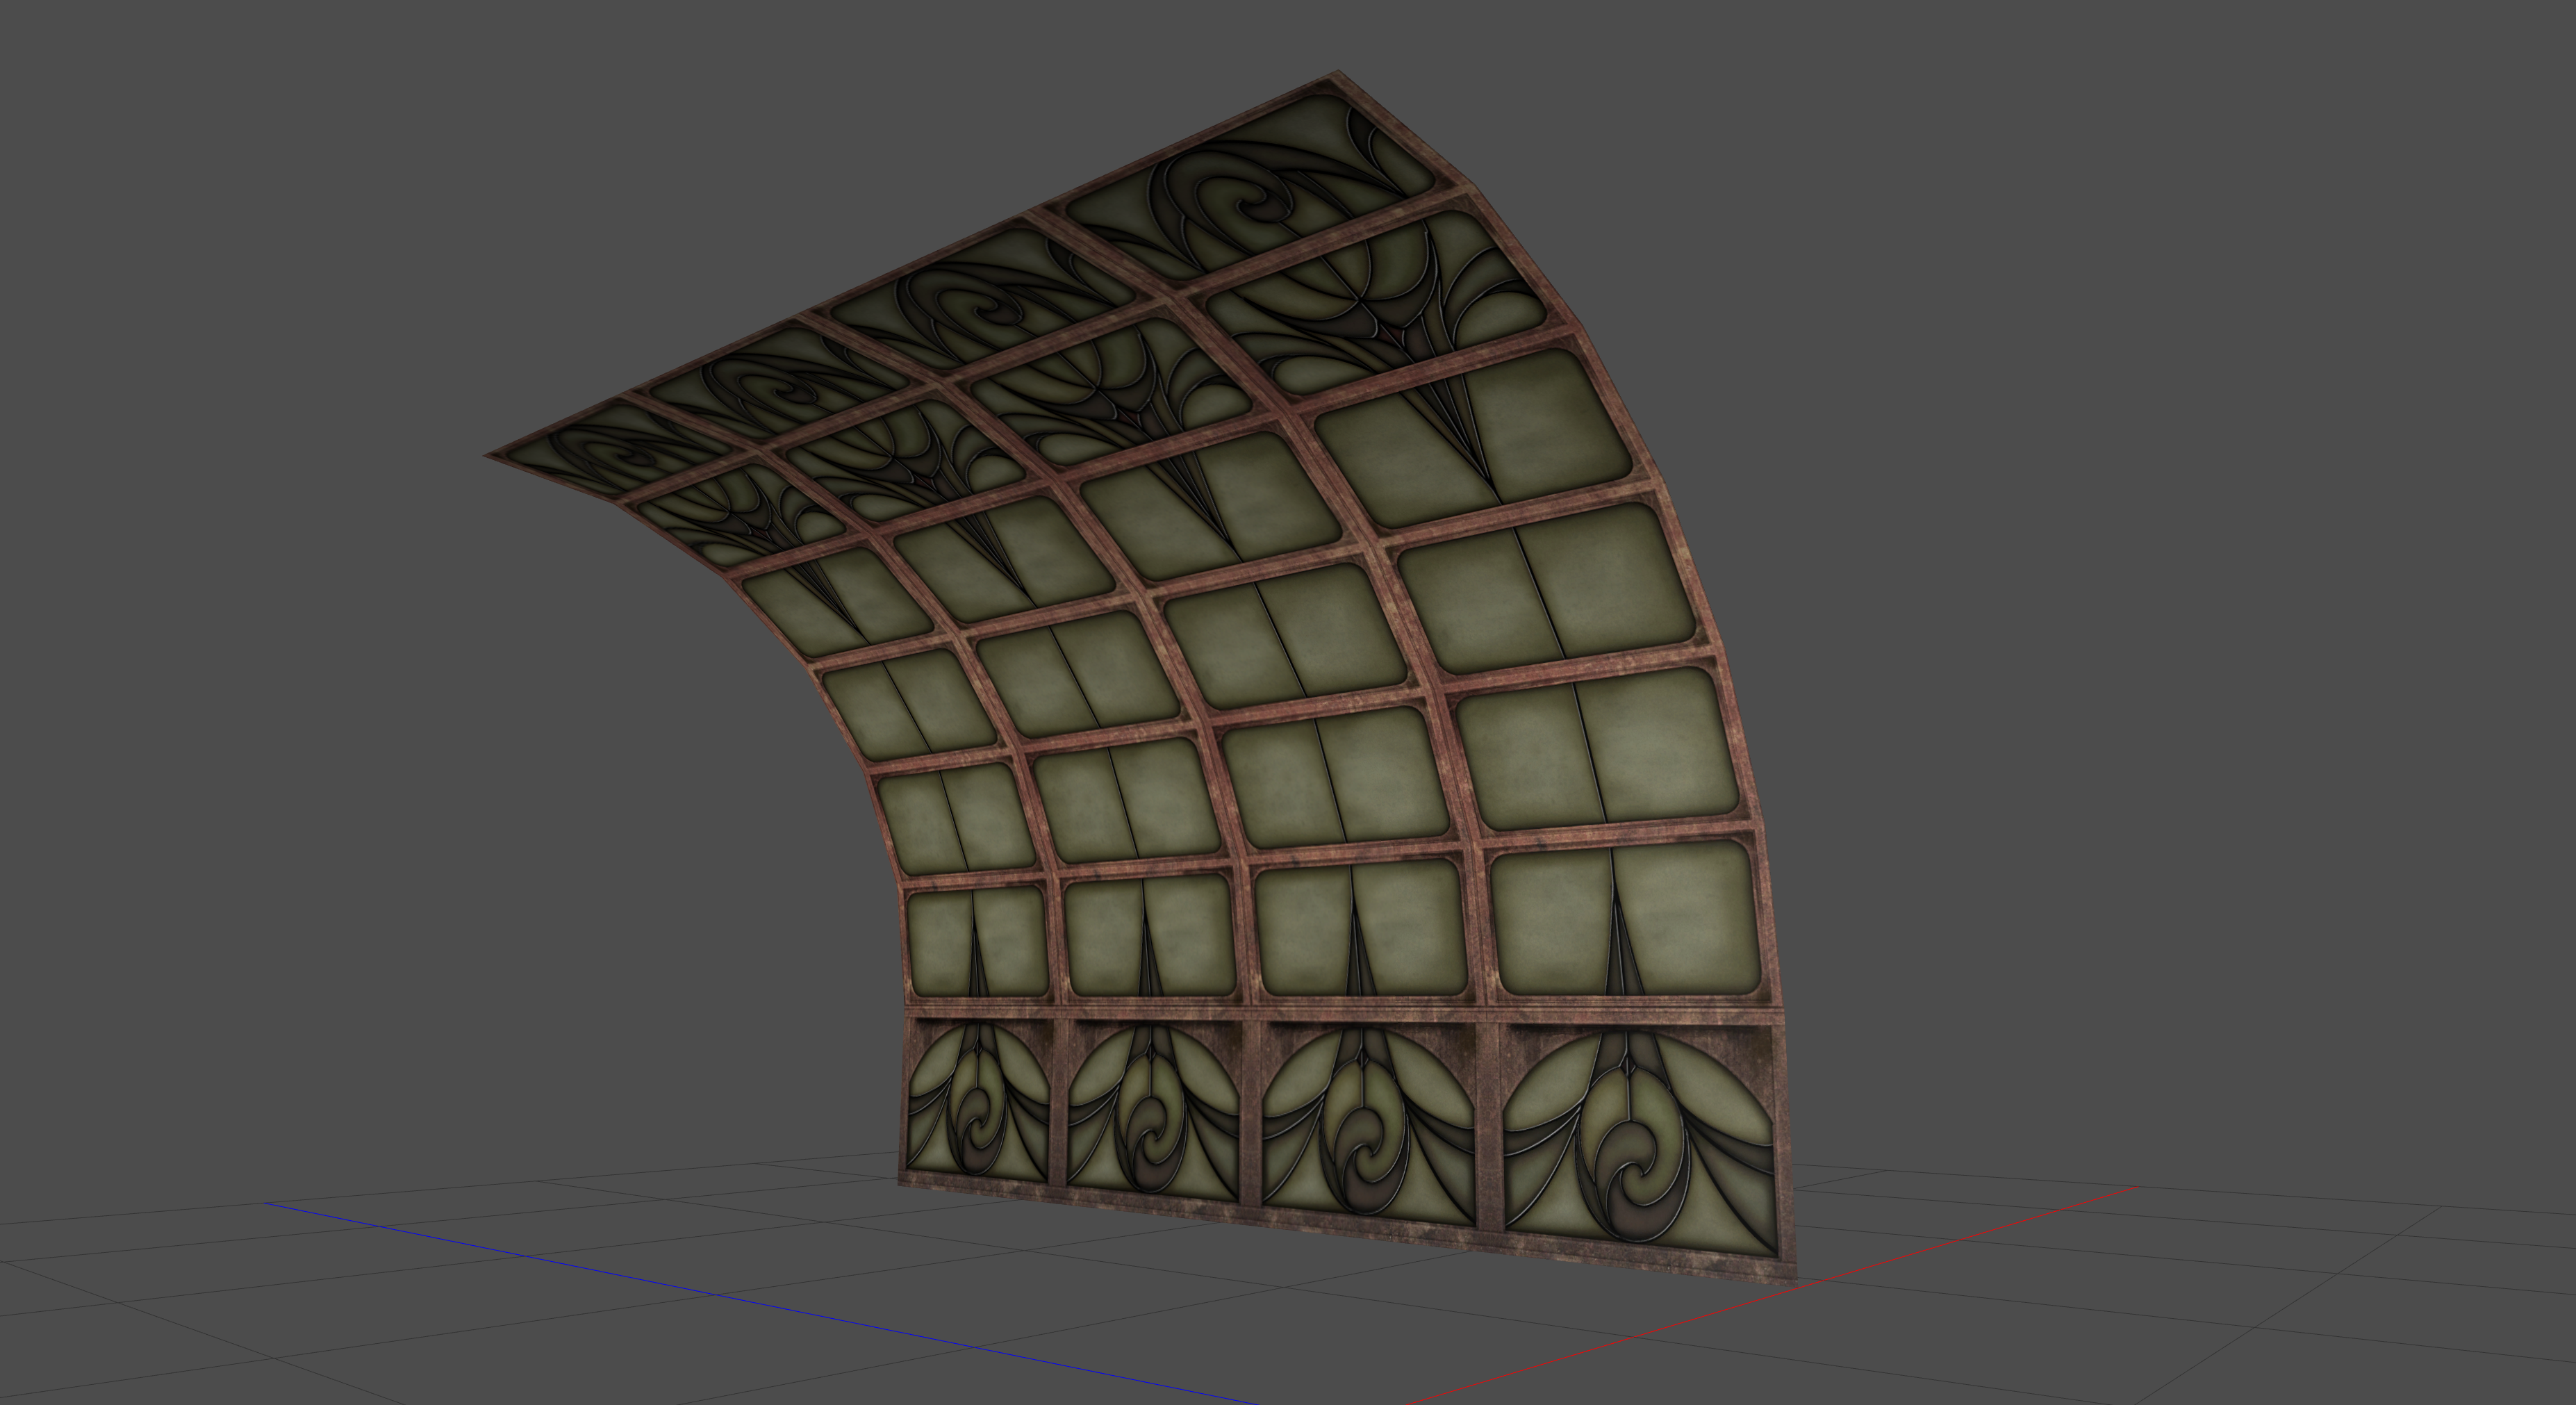Click the nearest top corner tip of the curved model

[1338, 75]
